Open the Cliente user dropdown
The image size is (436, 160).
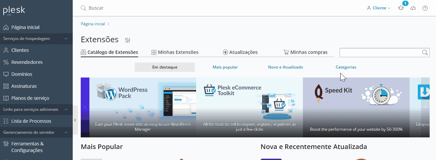379,8
